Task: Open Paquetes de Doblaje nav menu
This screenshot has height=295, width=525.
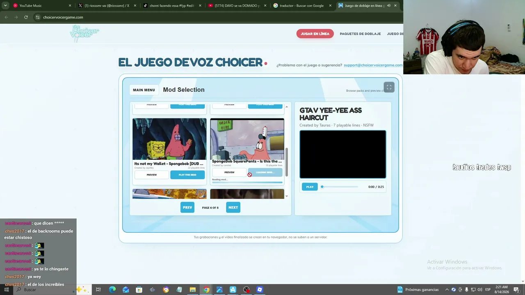Action: pos(360,34)
